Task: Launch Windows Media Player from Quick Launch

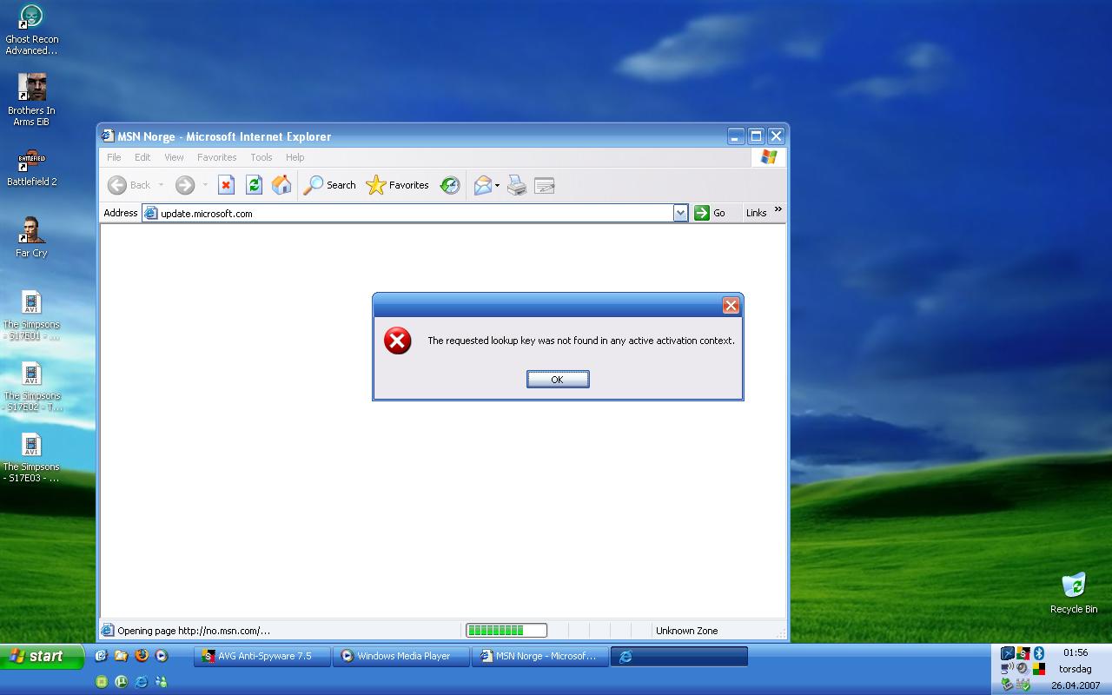Action: [x=161, y=656]
